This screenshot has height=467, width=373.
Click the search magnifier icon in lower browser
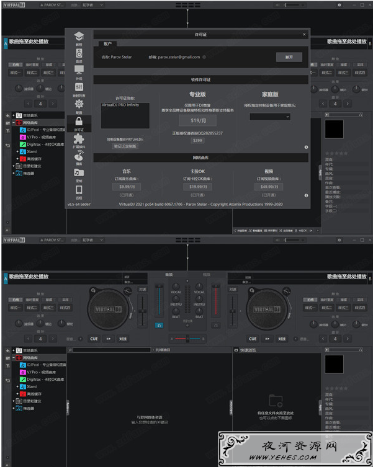[x=70, y=350]
